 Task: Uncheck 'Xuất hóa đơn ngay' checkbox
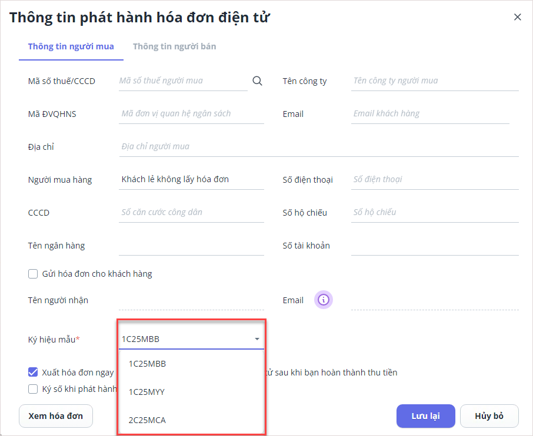coord(34,373)
